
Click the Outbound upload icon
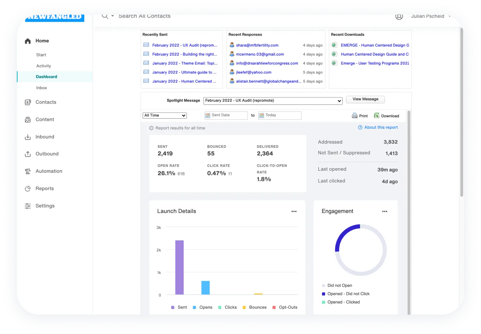28,154
